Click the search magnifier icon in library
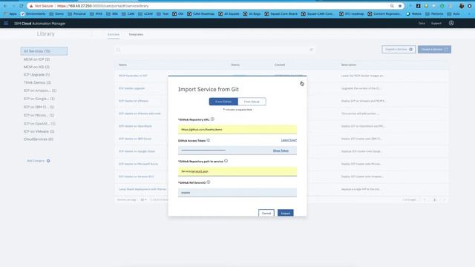 pyautogui.click(x=118, y=50)
